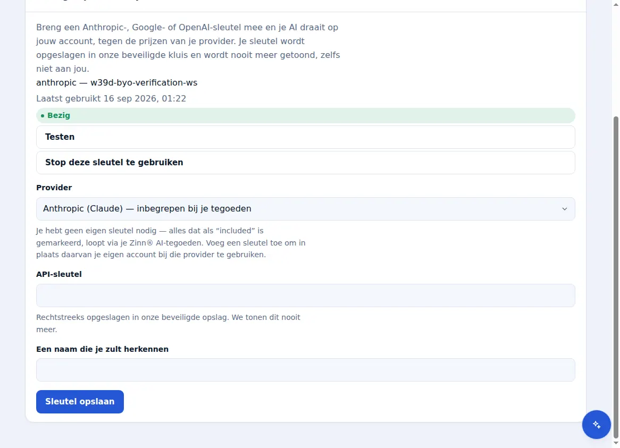Click the Testen button

pyautogui.click(x=305, y=137)
